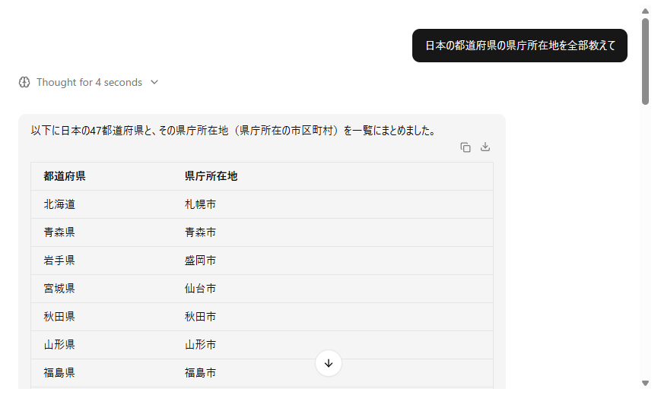Click the intro sentence starting 以下に日本の47都道府県
Screen dimensions: 661x395
(233, 131)
